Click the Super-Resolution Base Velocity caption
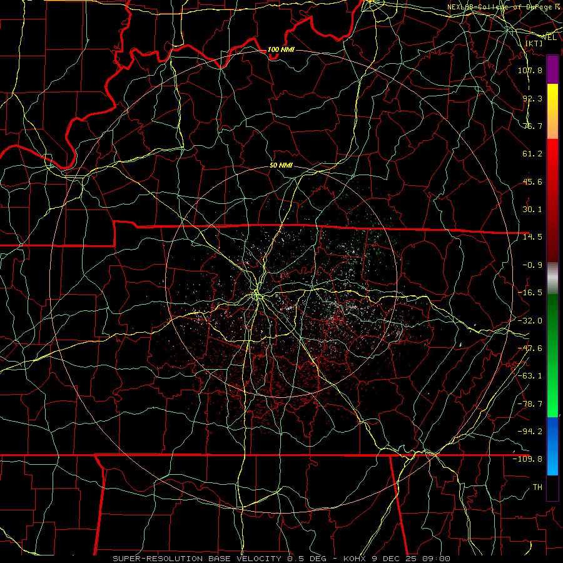The width and height of the screenshot is (563, 563). tap(281, 559)
